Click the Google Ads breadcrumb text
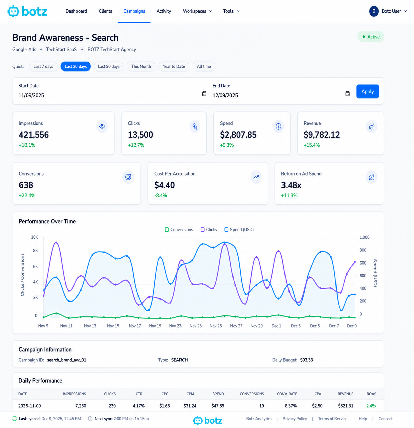 point(24,49)
